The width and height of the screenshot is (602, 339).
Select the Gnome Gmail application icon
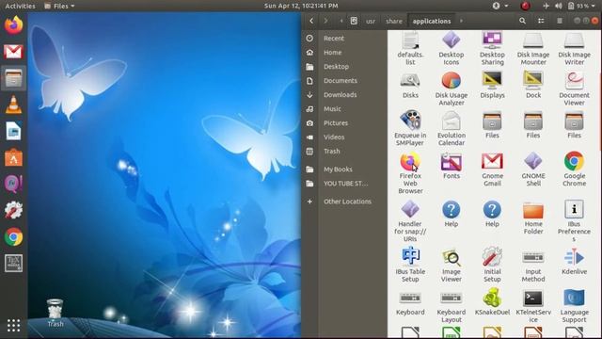tap(492, 161)
